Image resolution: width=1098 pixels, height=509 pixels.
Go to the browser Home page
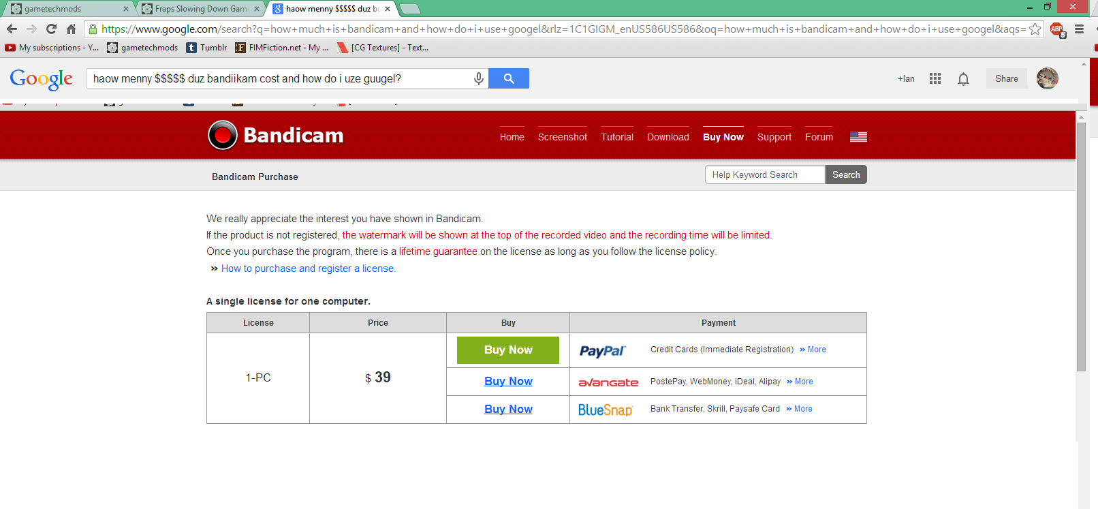tap(71, 29)
